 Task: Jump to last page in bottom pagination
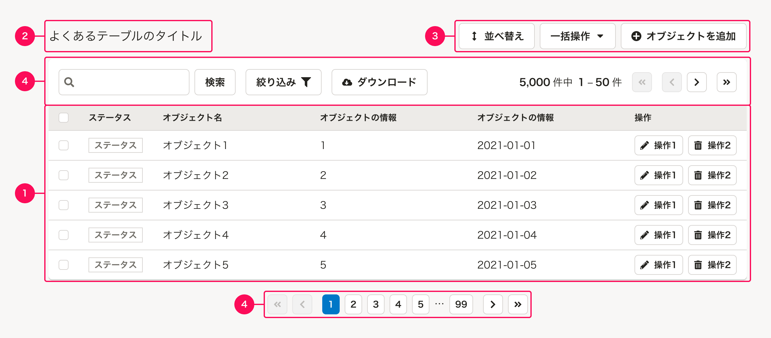[x=518, y=304]
